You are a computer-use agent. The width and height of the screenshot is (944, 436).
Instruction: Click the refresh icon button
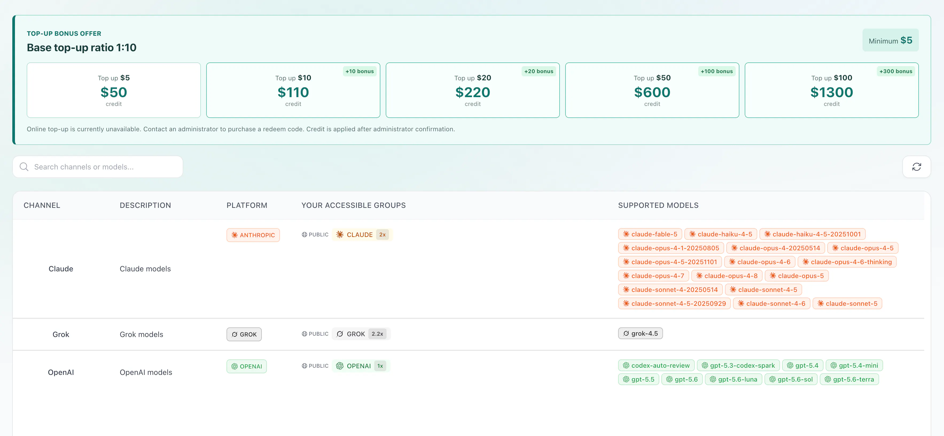point(916,167)
